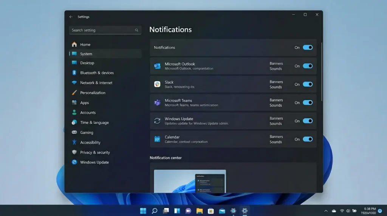Screen dimensions: 387x216
Task: Disable Slack notifications toggle
Action: [x=308, y=84]
